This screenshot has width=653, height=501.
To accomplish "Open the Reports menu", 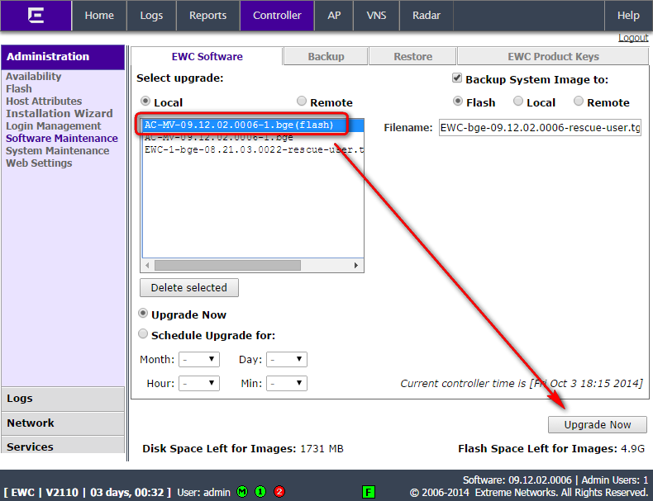I will click(x=207, y=16).
